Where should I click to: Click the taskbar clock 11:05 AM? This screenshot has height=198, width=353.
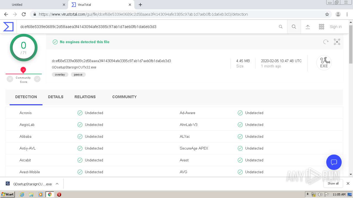pyautogui.click(x=339, y=194)
